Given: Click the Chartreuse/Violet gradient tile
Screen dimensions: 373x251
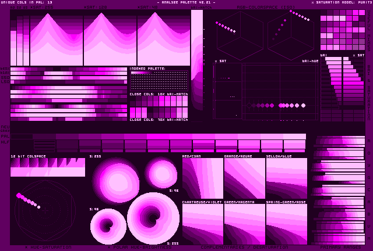Looking at the screenshot, I should tap(202, 224).
